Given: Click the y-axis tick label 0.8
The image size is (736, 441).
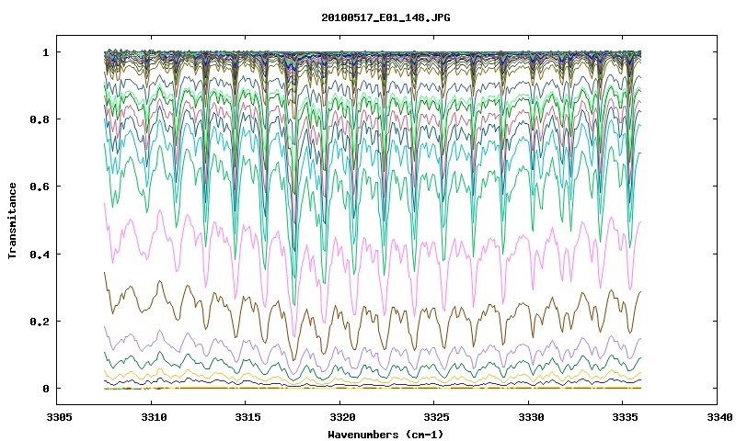Looking at the screenshot, I should tap(40, 119).
